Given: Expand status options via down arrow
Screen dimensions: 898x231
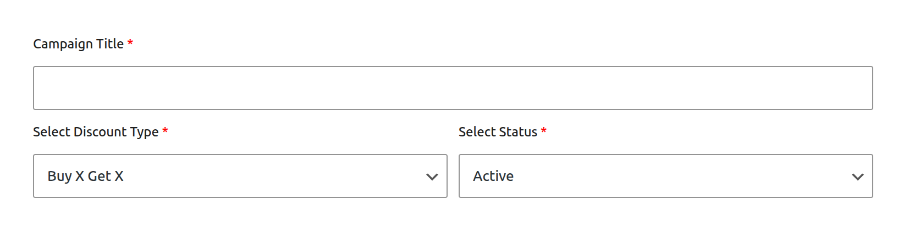Looking at the screenshot, I should (x=857, y=177).
